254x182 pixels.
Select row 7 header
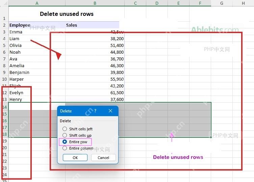click(x=4, y=59)
